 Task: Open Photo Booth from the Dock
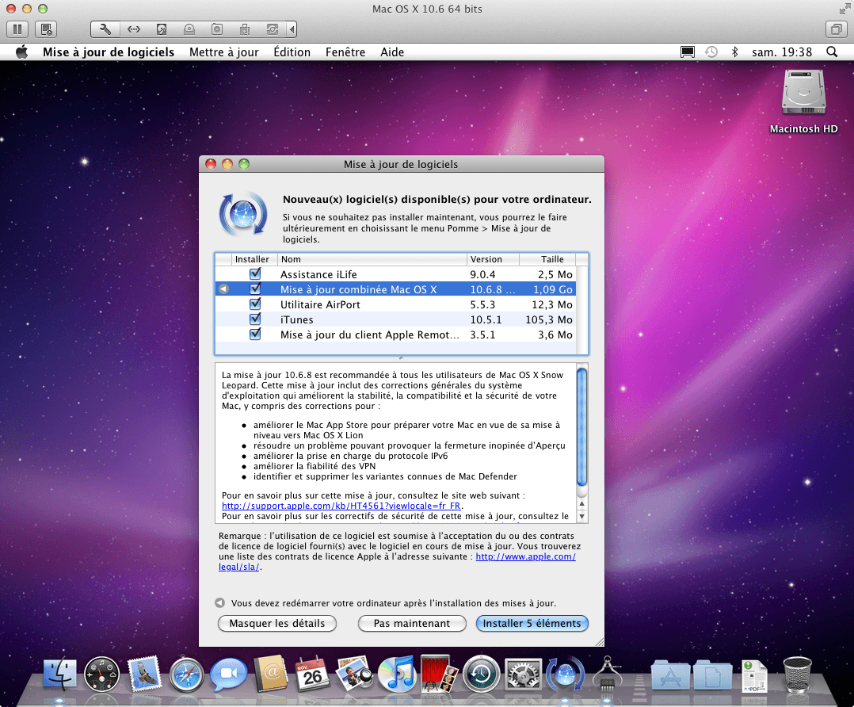439,674
